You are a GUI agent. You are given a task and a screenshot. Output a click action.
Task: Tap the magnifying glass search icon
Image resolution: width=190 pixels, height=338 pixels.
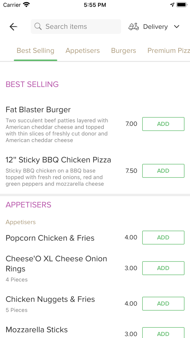coord(38,26)
